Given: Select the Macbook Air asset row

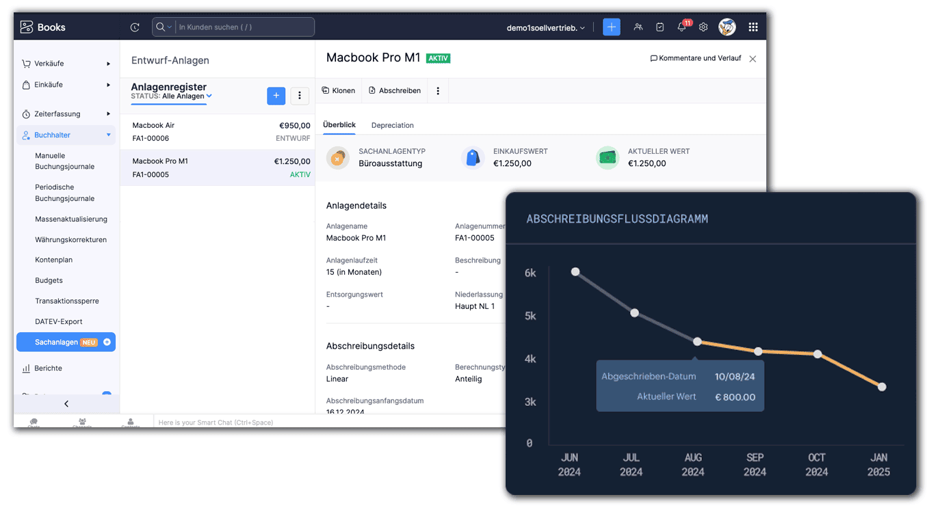Looking at the screenshot, I should 218,132.
